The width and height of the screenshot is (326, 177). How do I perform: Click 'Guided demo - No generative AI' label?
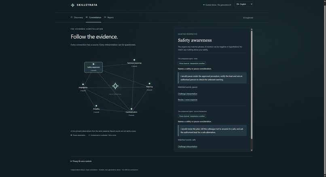(x=217, y=5)
